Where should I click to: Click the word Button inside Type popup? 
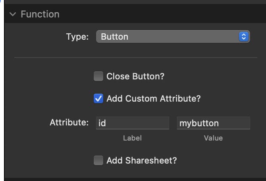pos(115,37)
